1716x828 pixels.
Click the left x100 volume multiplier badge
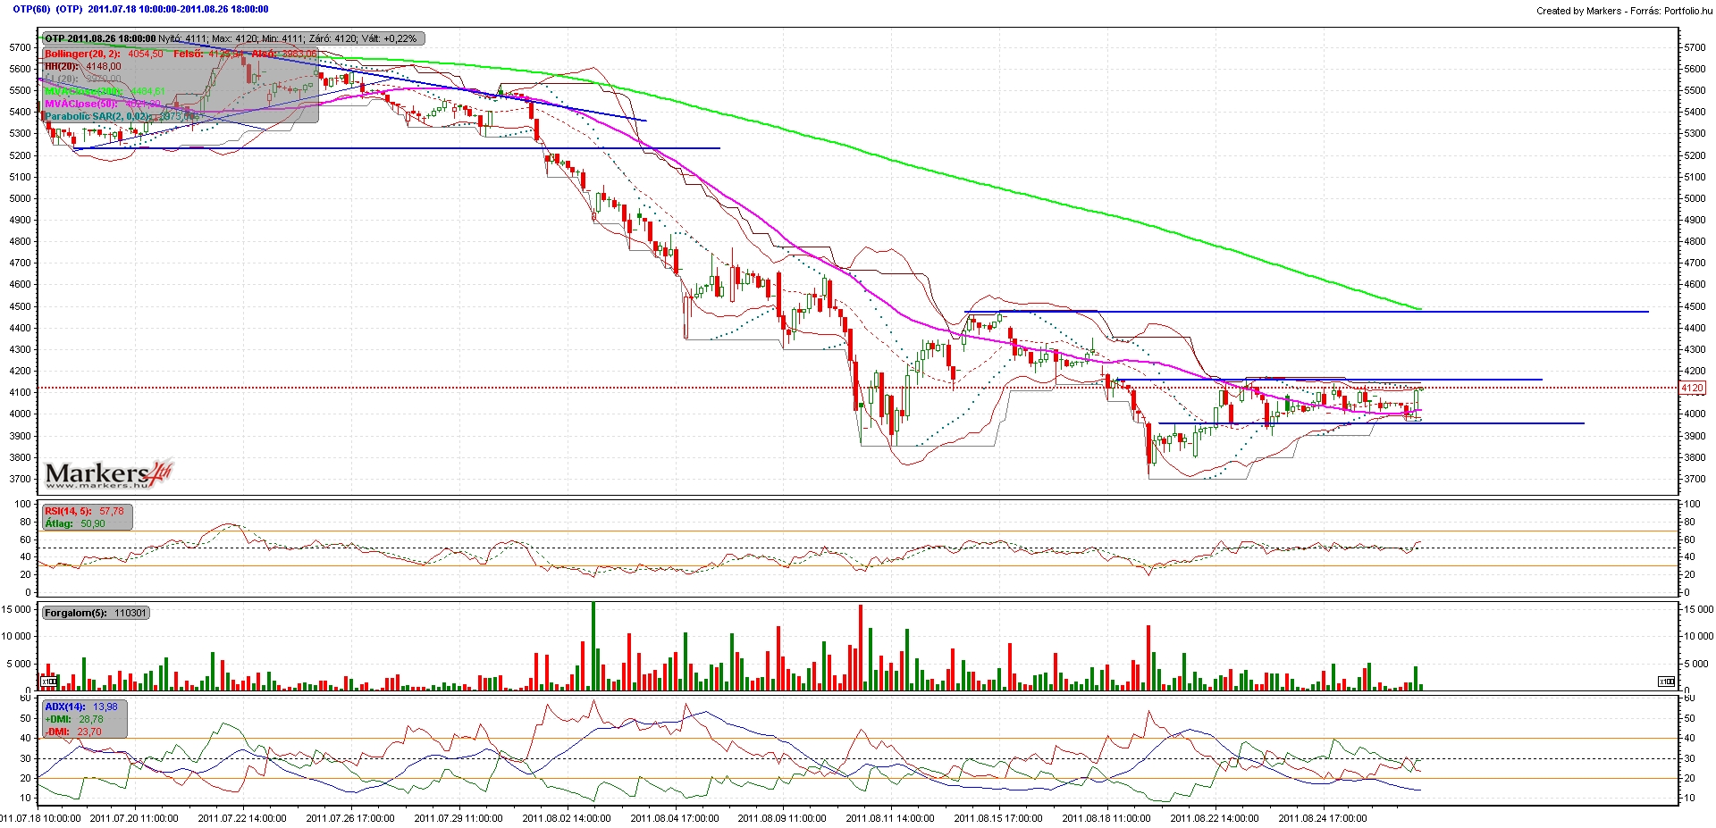click(x=49, y=682)
